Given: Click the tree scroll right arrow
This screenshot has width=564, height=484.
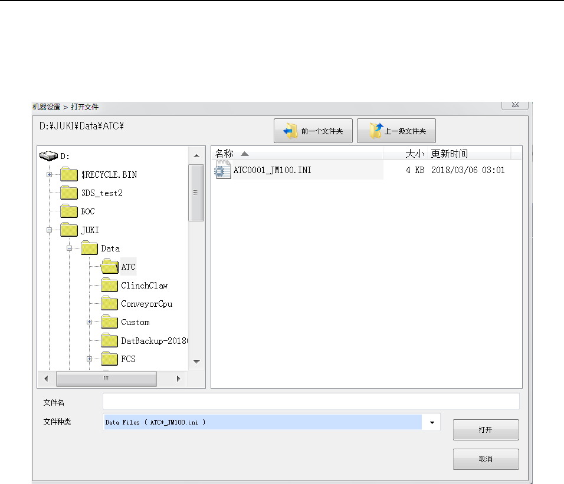Looking at the screenshot, I should point(178,379).
